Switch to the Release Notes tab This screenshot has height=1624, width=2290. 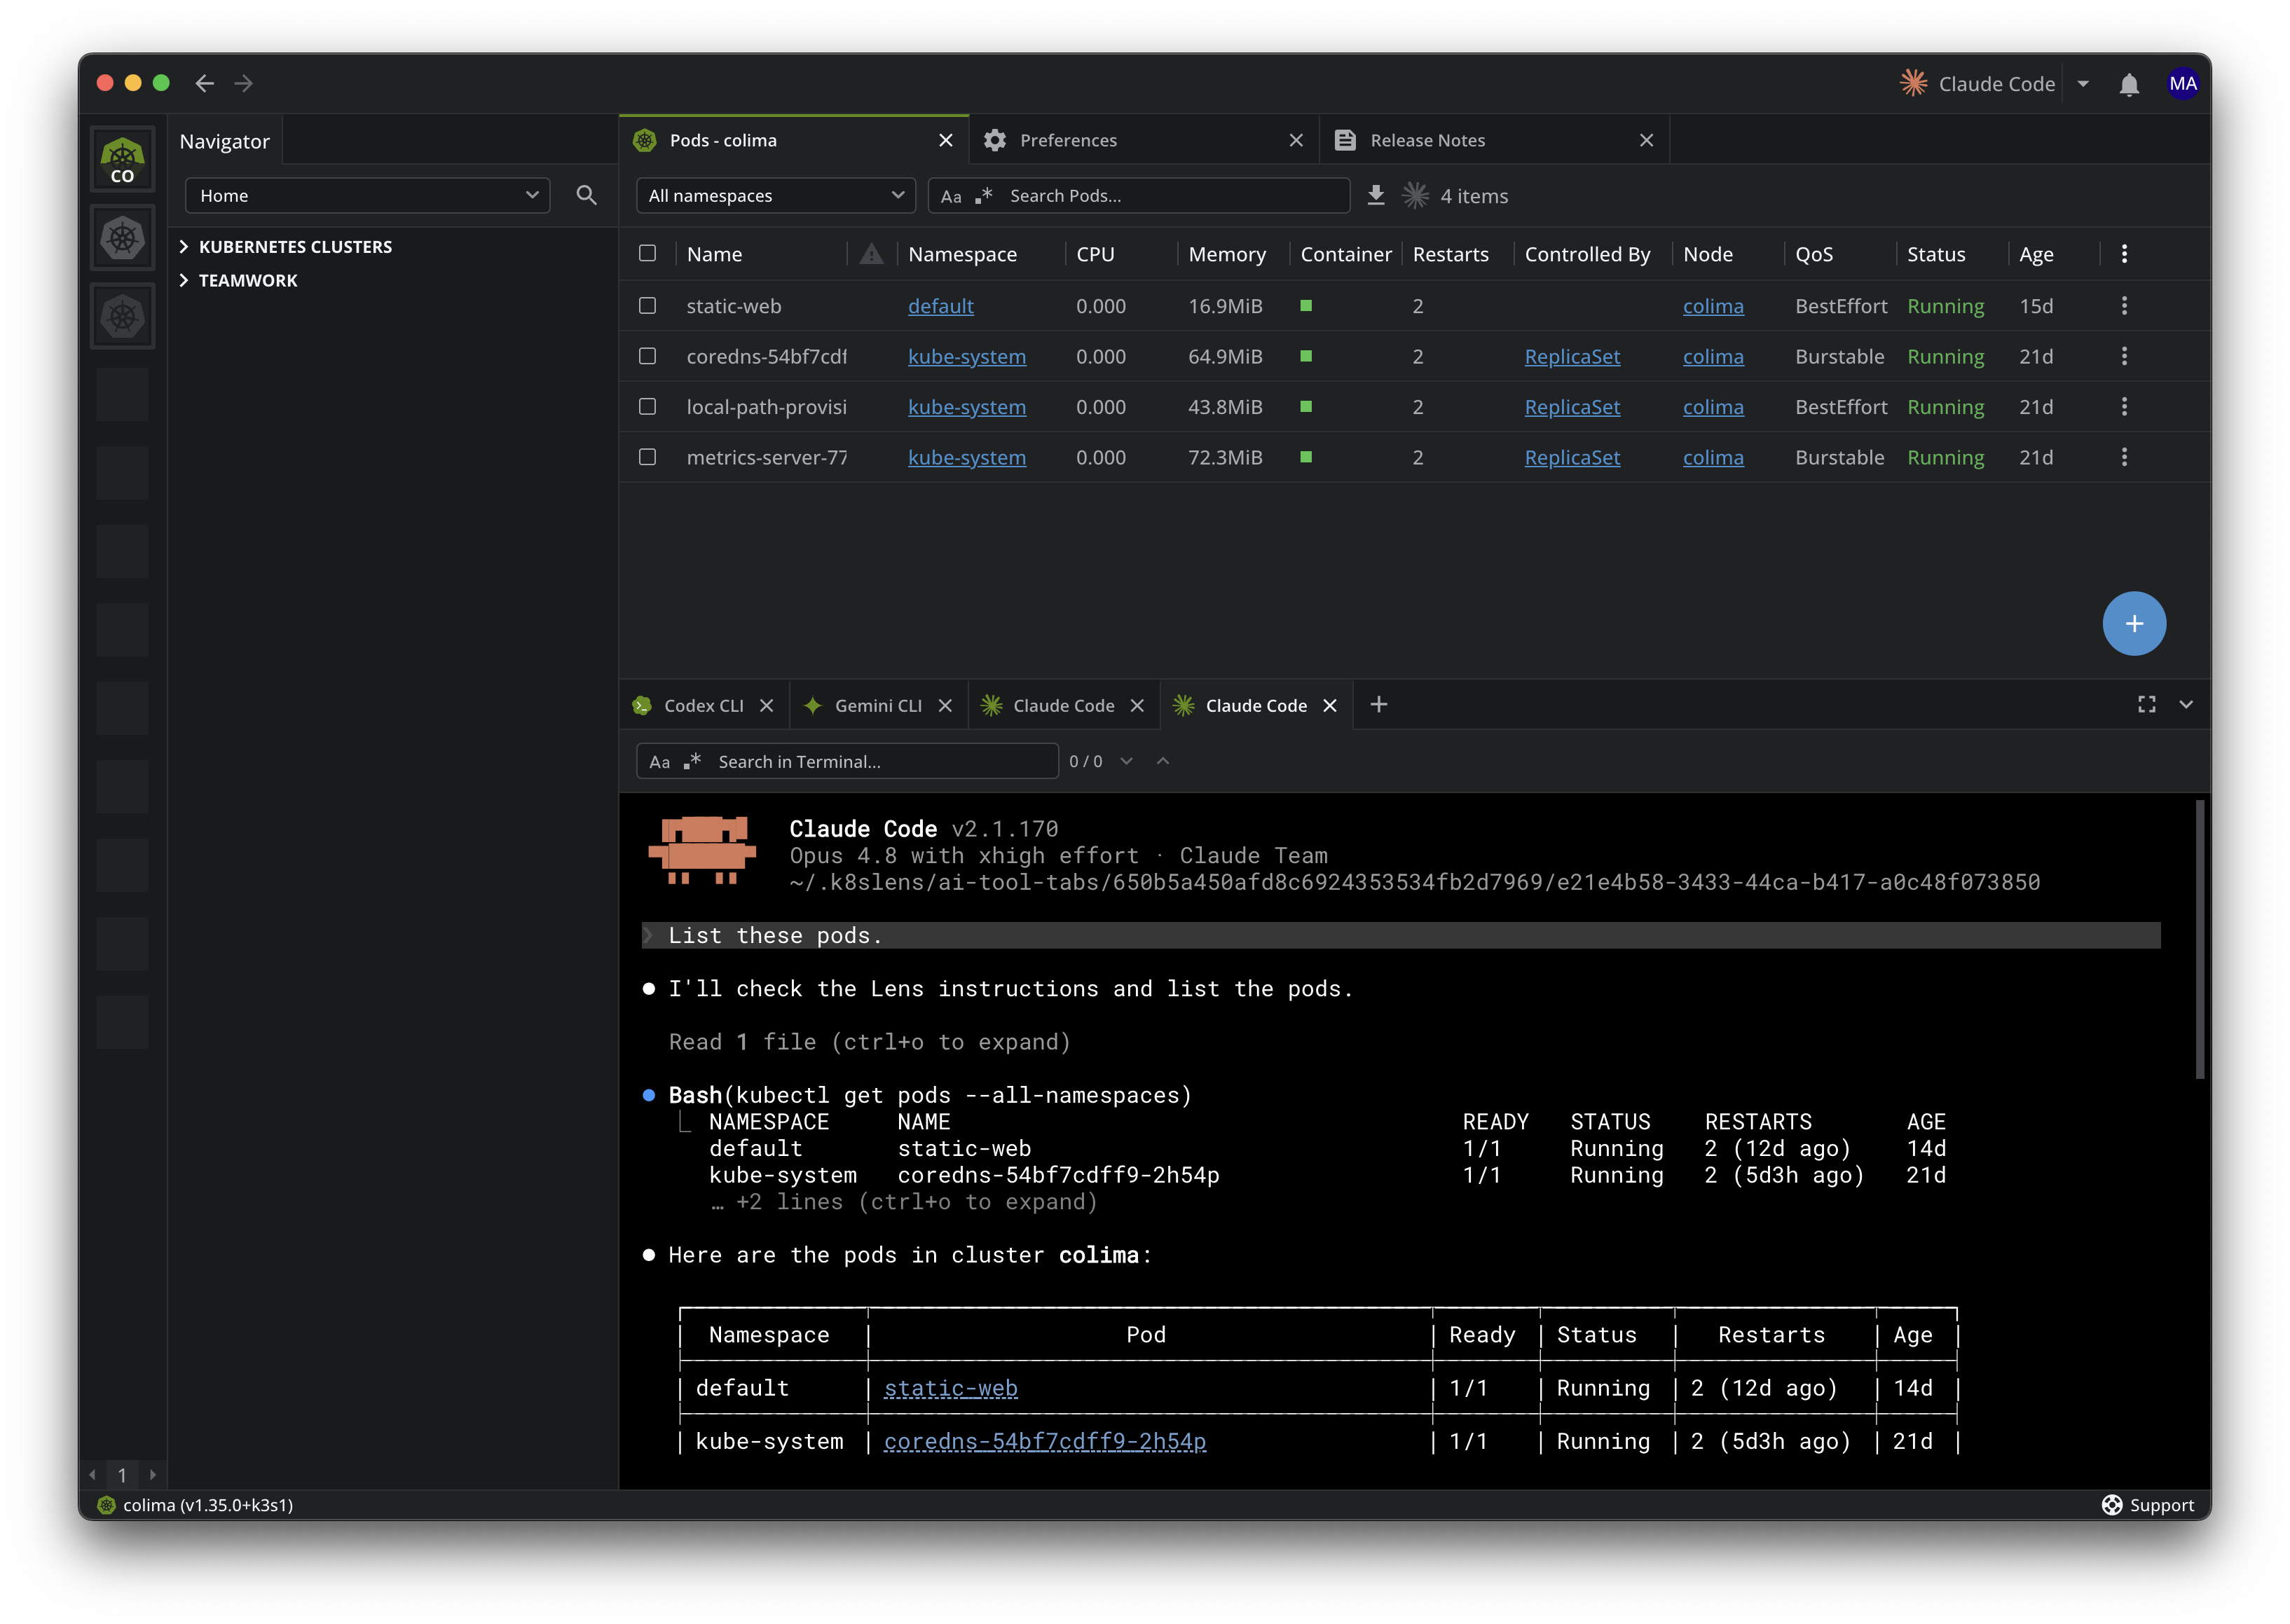point(1494,140)
